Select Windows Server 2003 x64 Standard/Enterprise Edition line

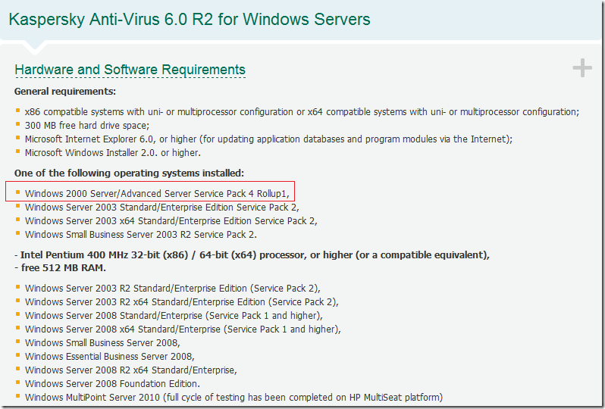coord(171,221)
